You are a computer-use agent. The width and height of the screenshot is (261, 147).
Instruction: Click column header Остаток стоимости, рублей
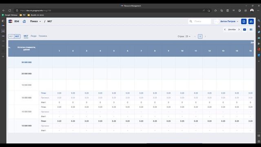[27, 49]
